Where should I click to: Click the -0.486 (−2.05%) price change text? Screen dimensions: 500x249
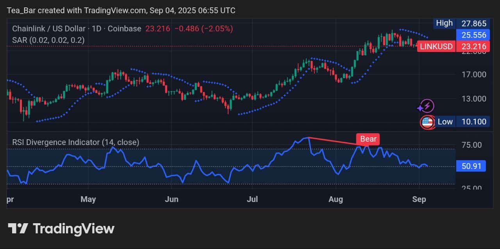(x=204, y=29)
